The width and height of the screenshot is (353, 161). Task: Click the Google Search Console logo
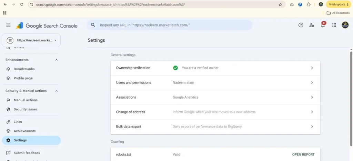47,26
